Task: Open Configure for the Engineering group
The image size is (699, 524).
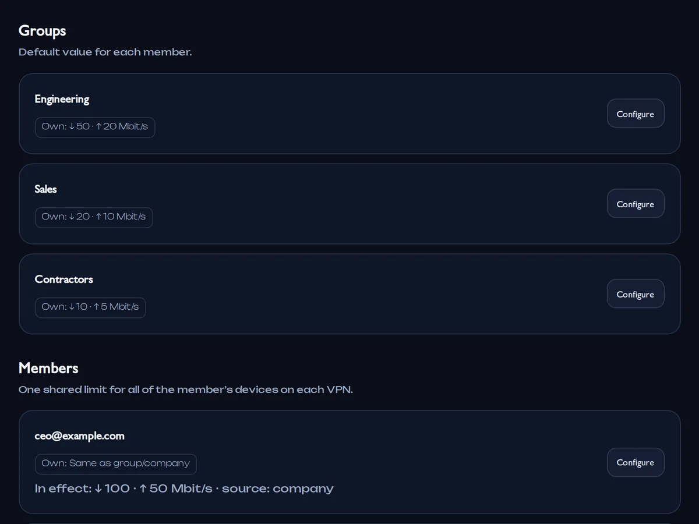Action: 636,114
